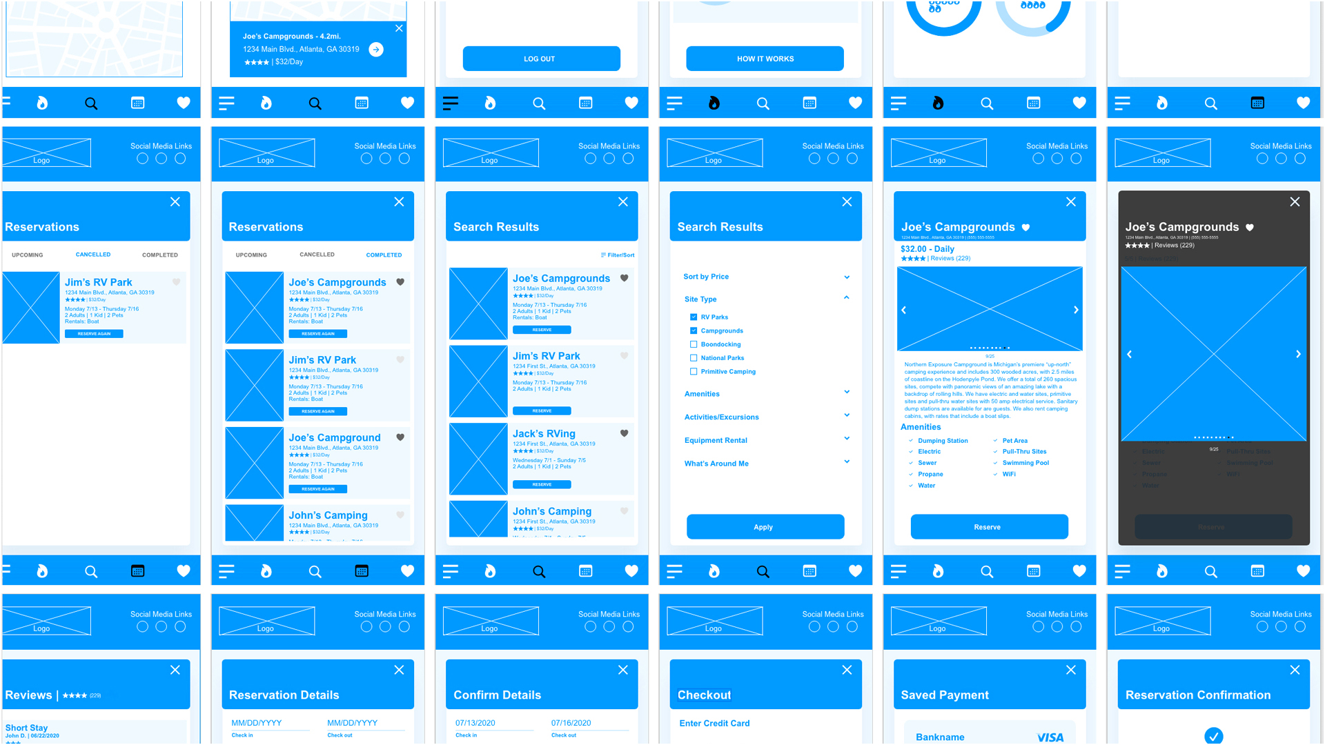
Task: Click the search icon in the navigation bar
Action: [x=90, y=102]
